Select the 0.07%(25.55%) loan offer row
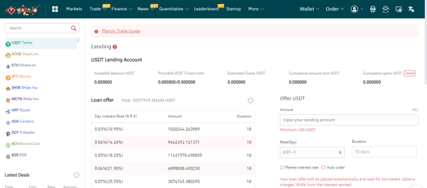The height and width of the screenshot is (188, 427). tap(173, 181)
